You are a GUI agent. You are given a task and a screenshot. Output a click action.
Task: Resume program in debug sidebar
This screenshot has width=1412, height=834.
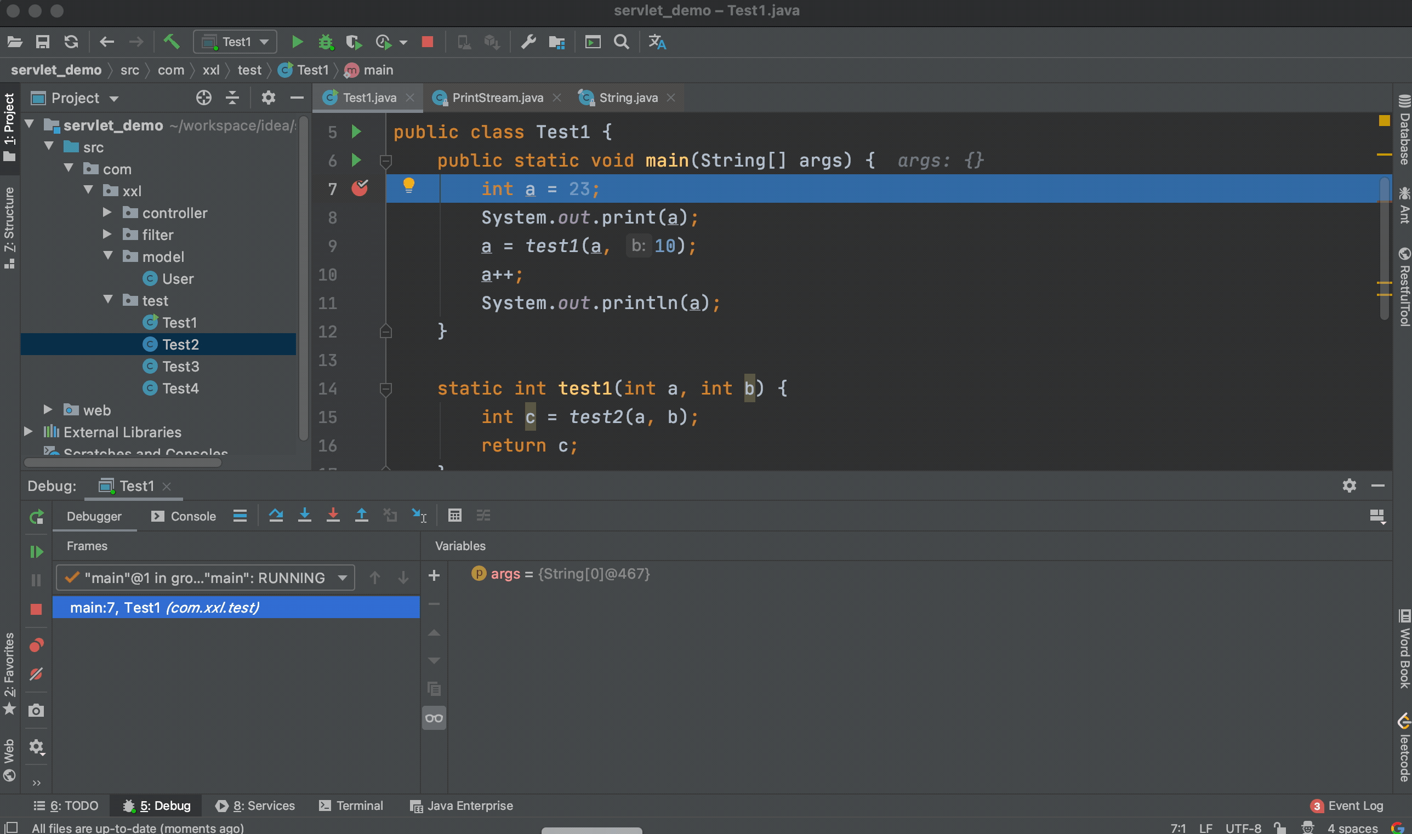[x=37, y=552]
